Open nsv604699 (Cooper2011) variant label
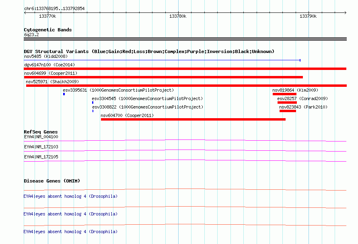The width and height of the screenshot is (358, 244). 51,73
